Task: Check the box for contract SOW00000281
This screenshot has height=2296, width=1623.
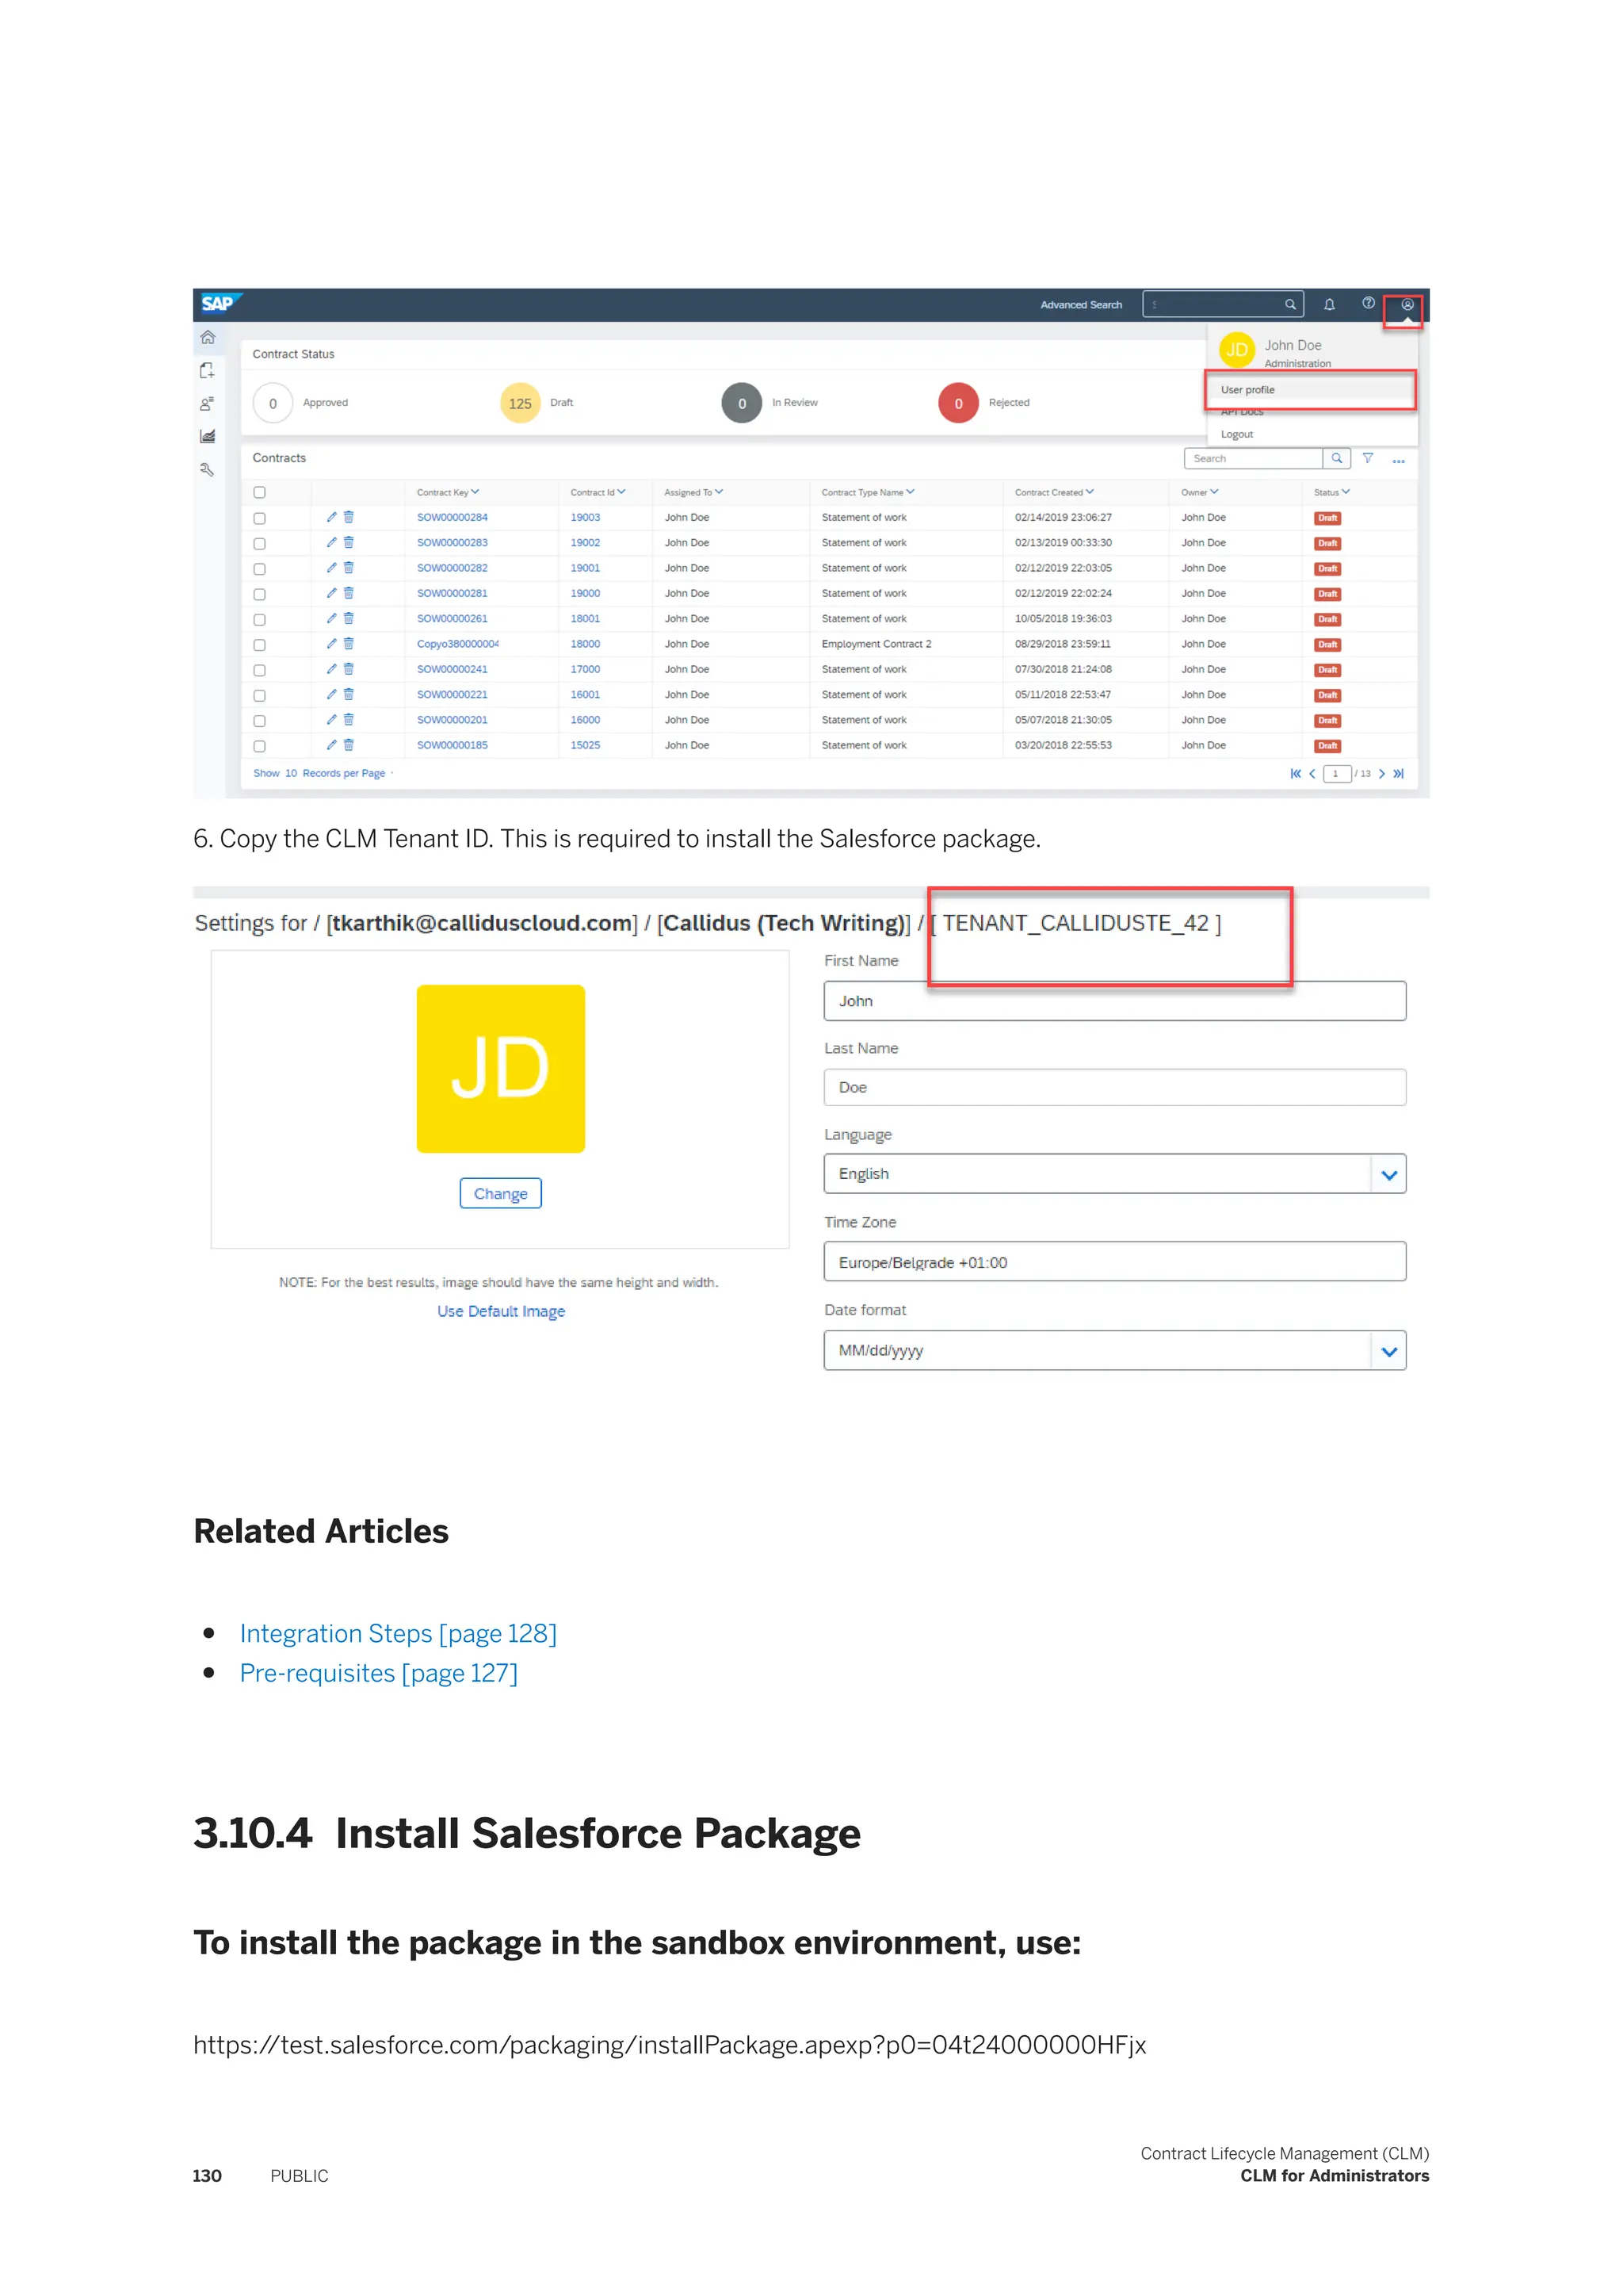Action: point(260,594)
